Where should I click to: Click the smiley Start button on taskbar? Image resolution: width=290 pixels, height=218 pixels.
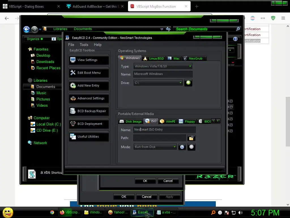(x=8, y=212)
